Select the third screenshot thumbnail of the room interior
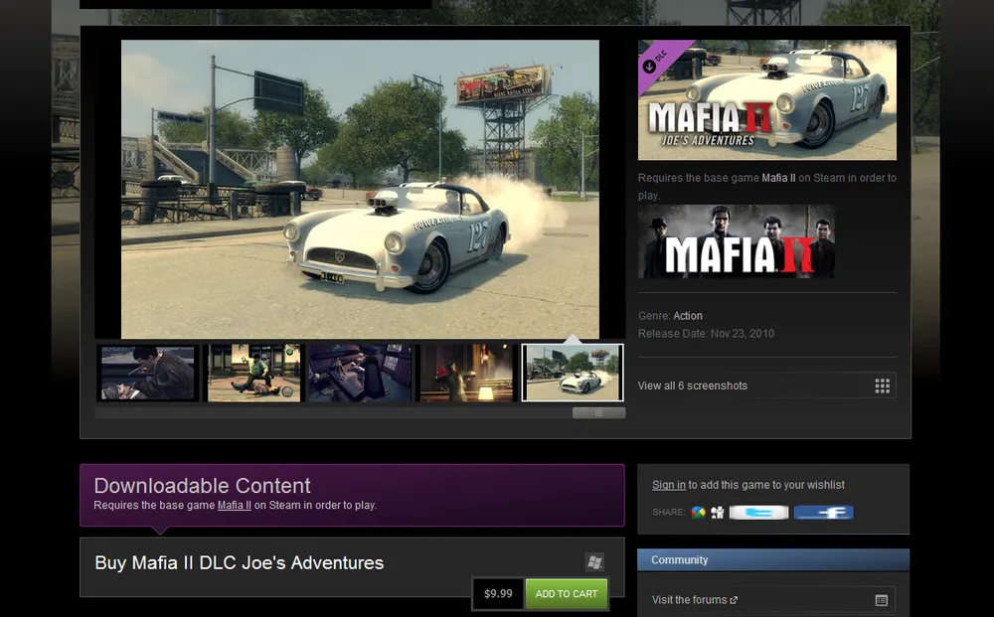 (360, 374)
